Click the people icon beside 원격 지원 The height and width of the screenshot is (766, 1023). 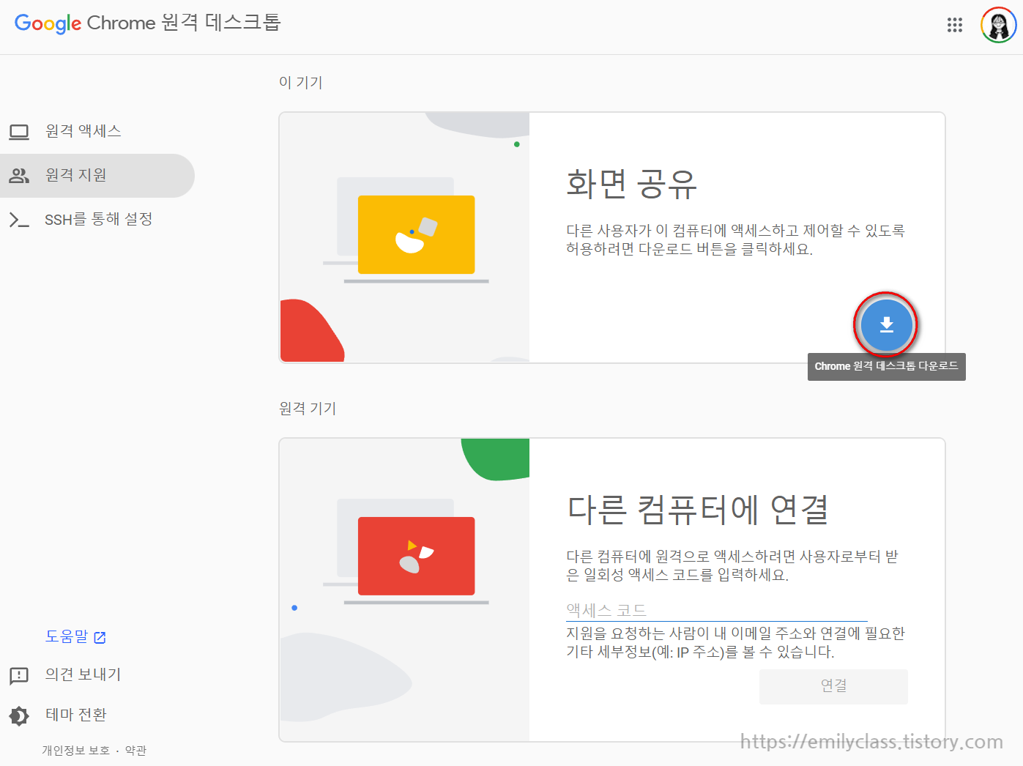point(19,176)
